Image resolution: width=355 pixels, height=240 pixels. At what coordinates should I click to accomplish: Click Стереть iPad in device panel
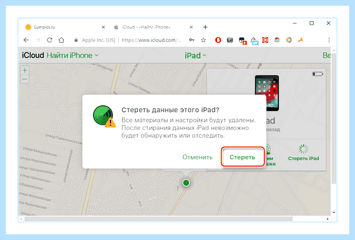(303, 153)
